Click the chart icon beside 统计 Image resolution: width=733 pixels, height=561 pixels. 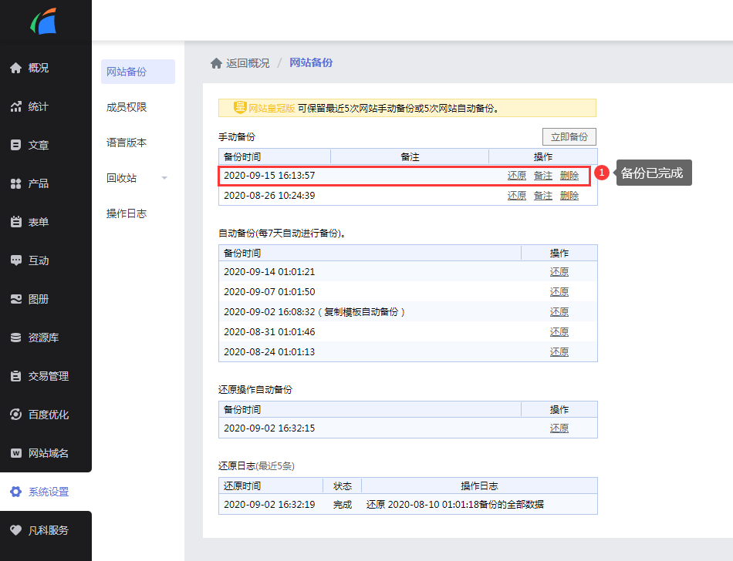pos(16,106)
